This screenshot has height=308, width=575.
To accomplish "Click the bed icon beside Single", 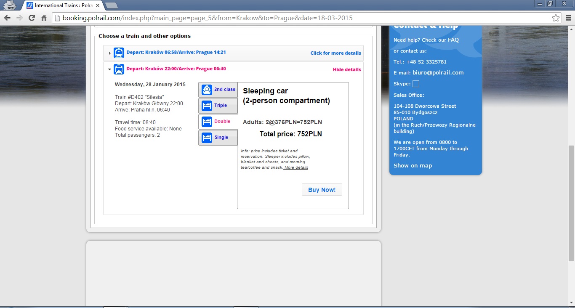I will [x=207, y=138].
